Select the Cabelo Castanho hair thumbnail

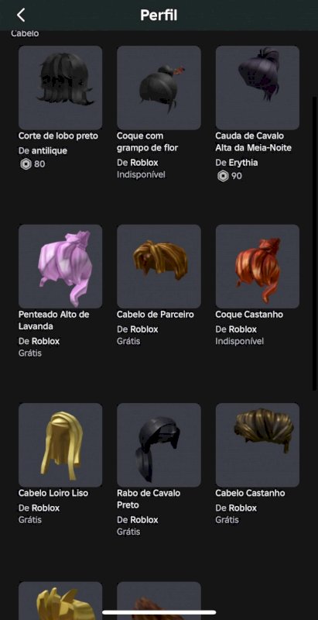(257, 445)
